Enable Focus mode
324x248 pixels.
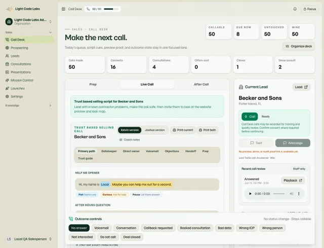[310, 9]
